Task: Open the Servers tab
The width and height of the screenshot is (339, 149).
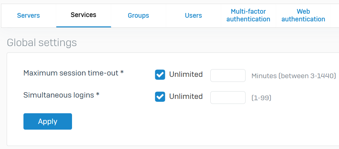Action: pos(28,15)
